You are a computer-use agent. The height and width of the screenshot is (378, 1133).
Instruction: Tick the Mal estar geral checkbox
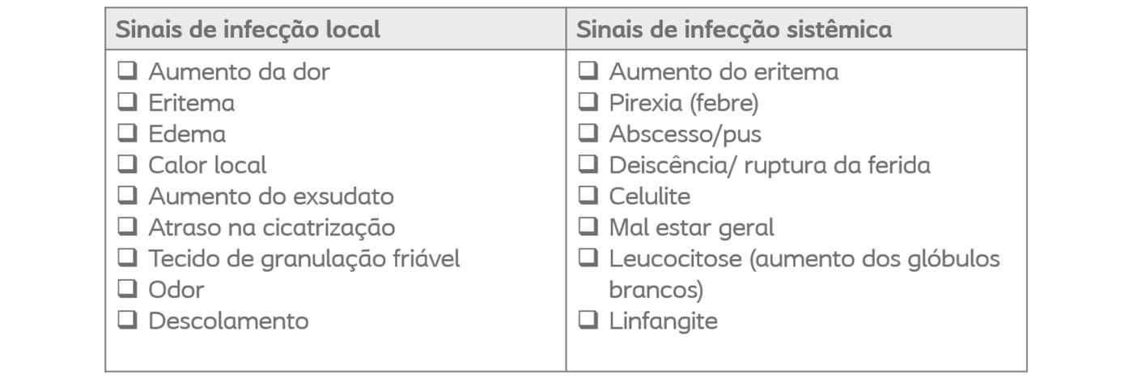pyautogui.click(x=588, y=227)
